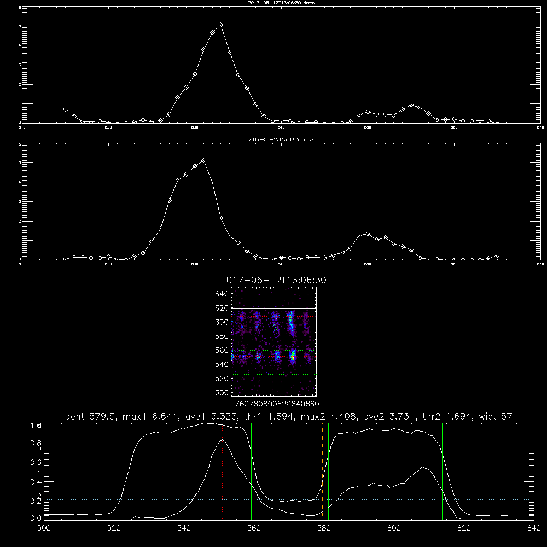This screenshot has width=547, height=547.
Task: Click the "2017-05-12T13:06:30 dawn" plot title
Action: tap(281, 3)
